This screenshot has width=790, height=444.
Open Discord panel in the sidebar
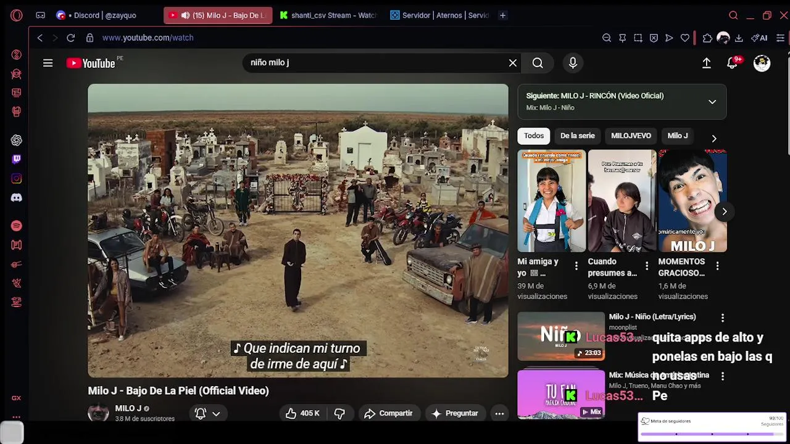17,198
